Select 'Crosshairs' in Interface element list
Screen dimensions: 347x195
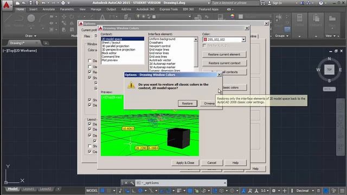[x=156, y=42]
